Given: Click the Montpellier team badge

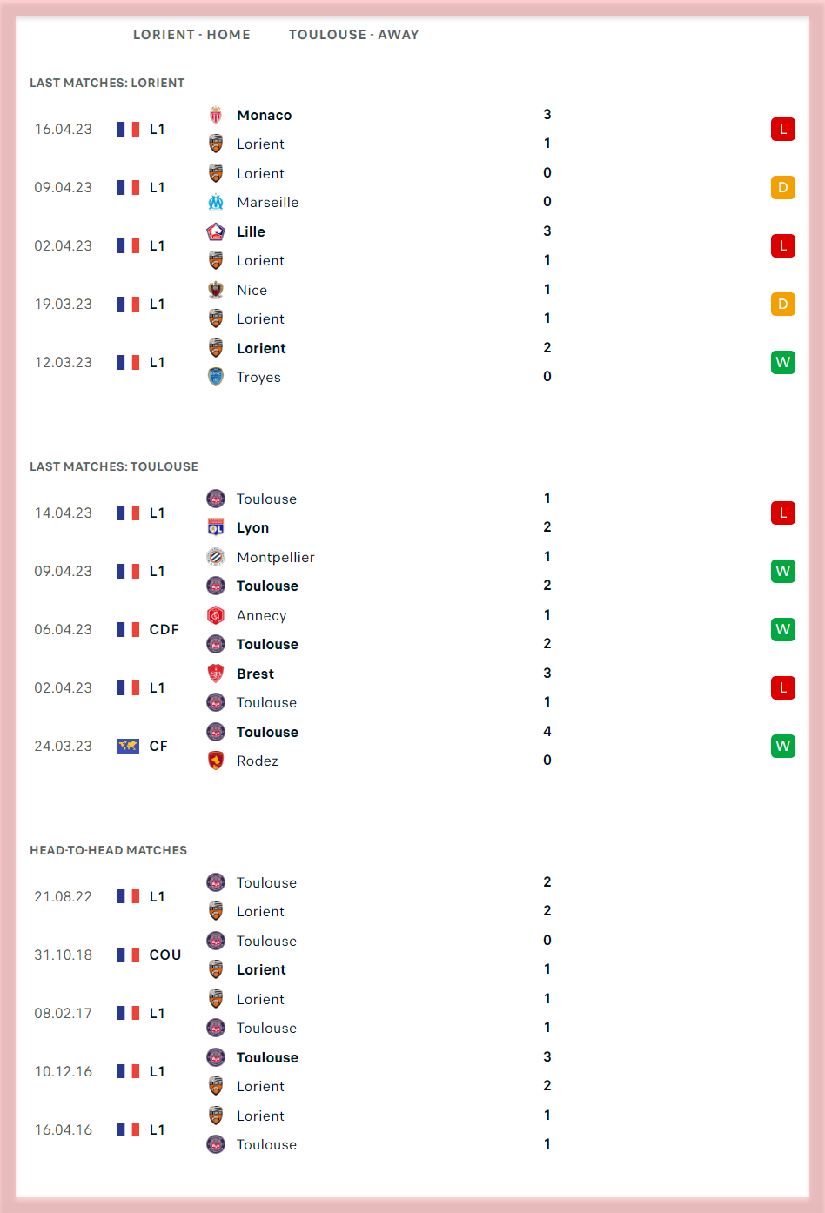Looking at the screenshot, I should [216, 557].
